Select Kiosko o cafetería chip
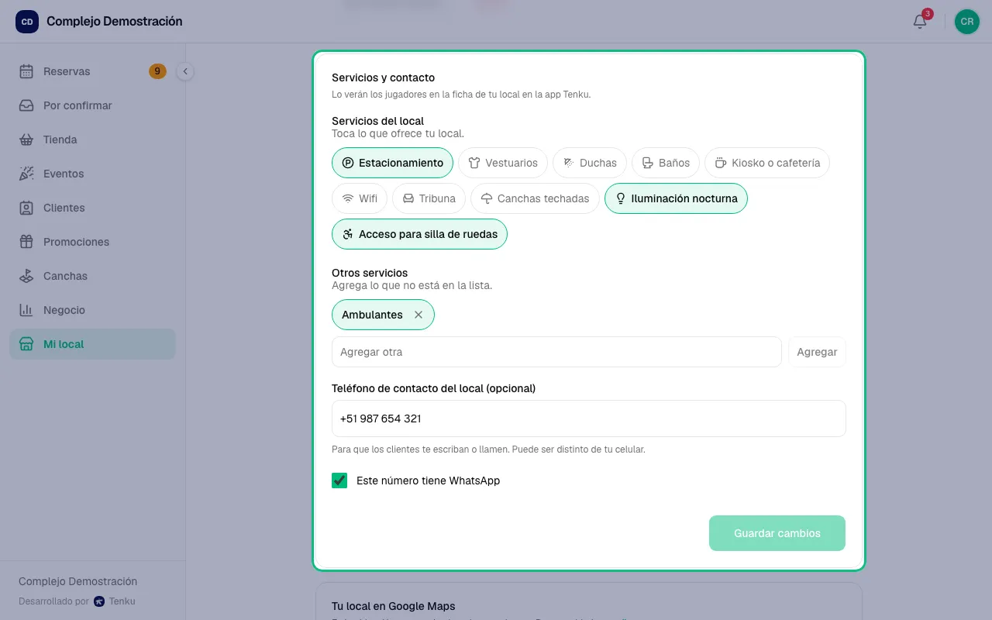This screenshot has width=992, height=620. [767, 163]
